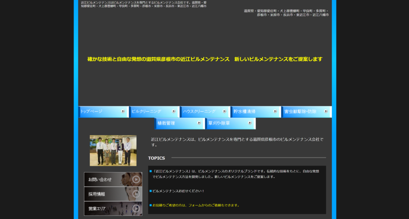The width and height of the screenshot is (409, 219).
Task: Click arrow icon on 植栽管理 button
Action: [199, 123]
